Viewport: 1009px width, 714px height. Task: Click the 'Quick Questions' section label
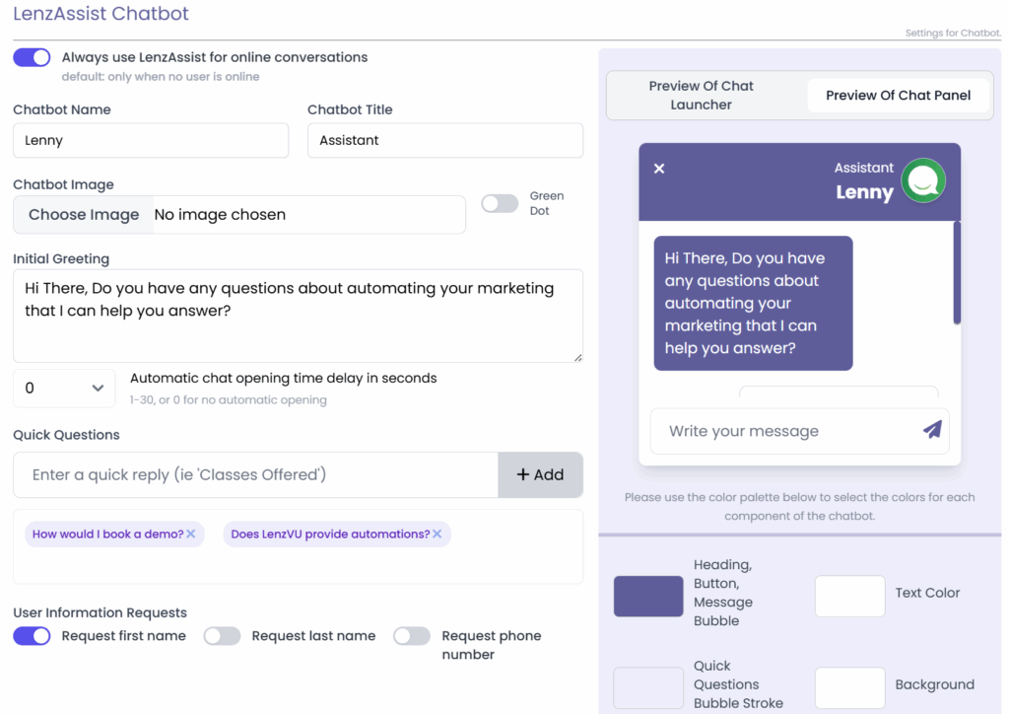point(66,435)
